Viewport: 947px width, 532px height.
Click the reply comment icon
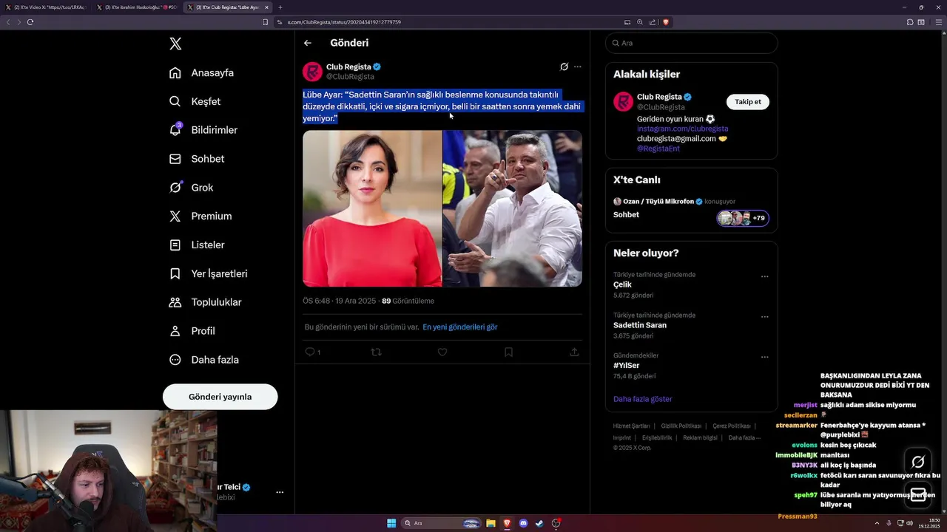(x=310, y=352)
